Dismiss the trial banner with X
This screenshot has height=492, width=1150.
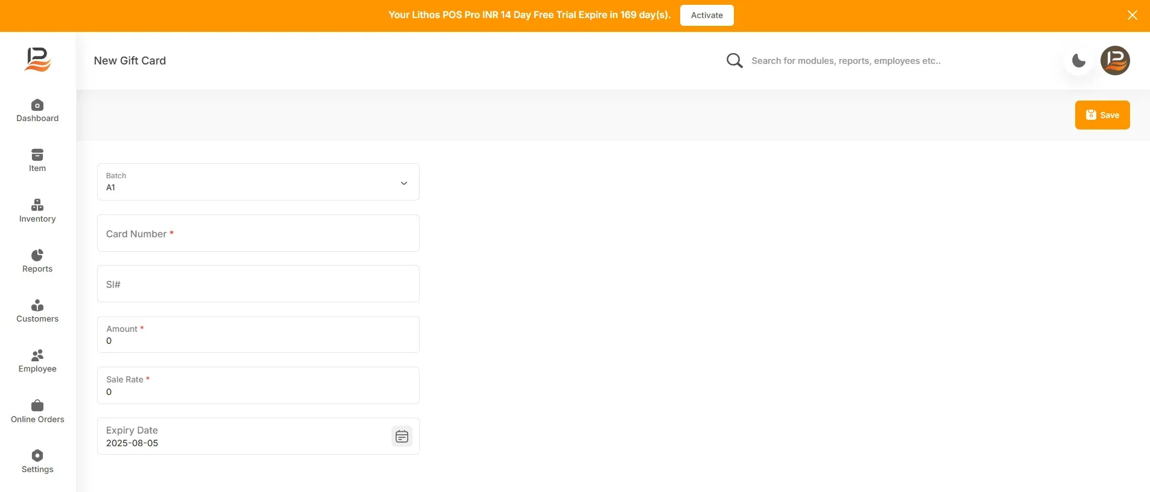1133,15
